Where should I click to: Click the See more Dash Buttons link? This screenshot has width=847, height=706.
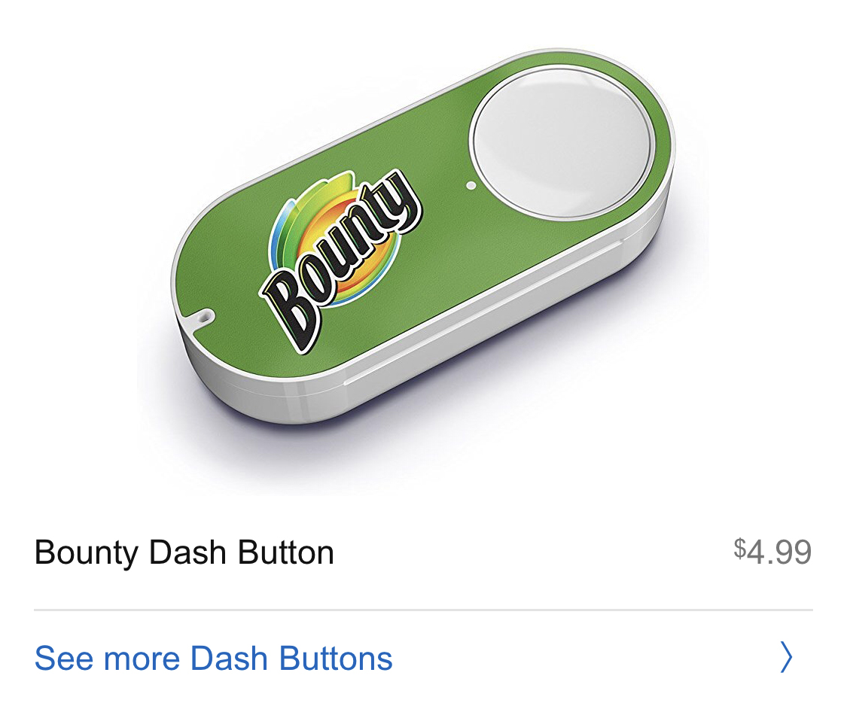(x=213, y=659)
